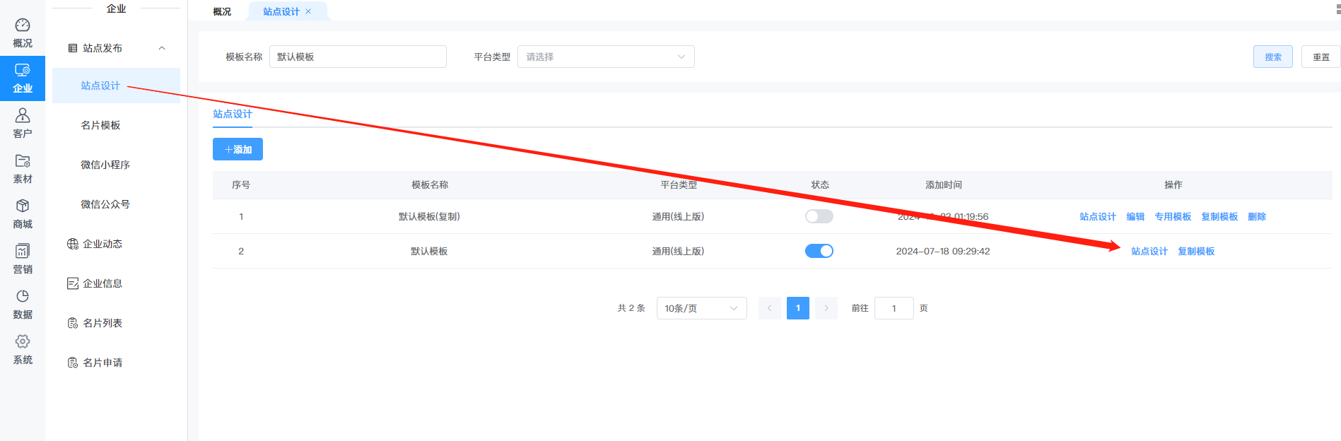Click 复制模板 link for 默认模板 row
This screenshot has width=1341, height=441.
point(1195,251)
